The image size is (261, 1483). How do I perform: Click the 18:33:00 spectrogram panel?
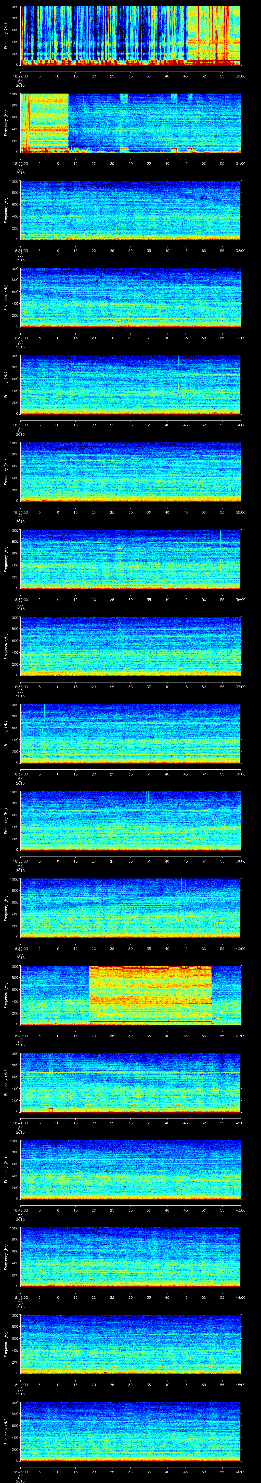point(131,385)
